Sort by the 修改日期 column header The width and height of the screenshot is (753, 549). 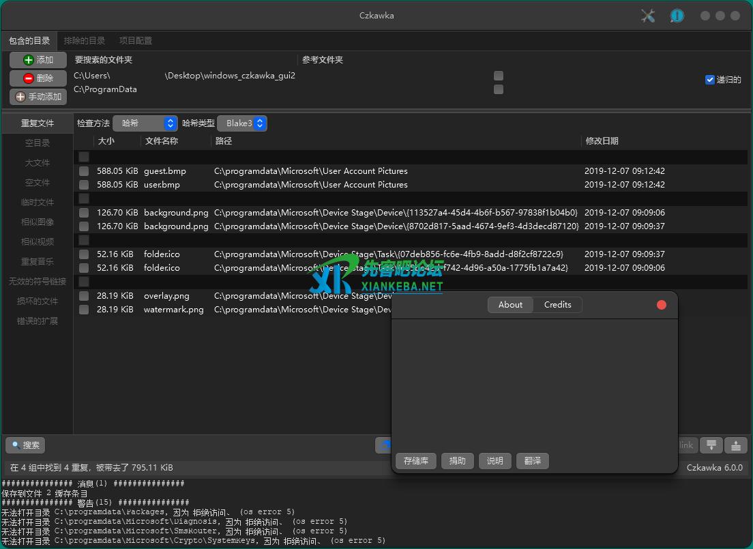click(602, 141)
